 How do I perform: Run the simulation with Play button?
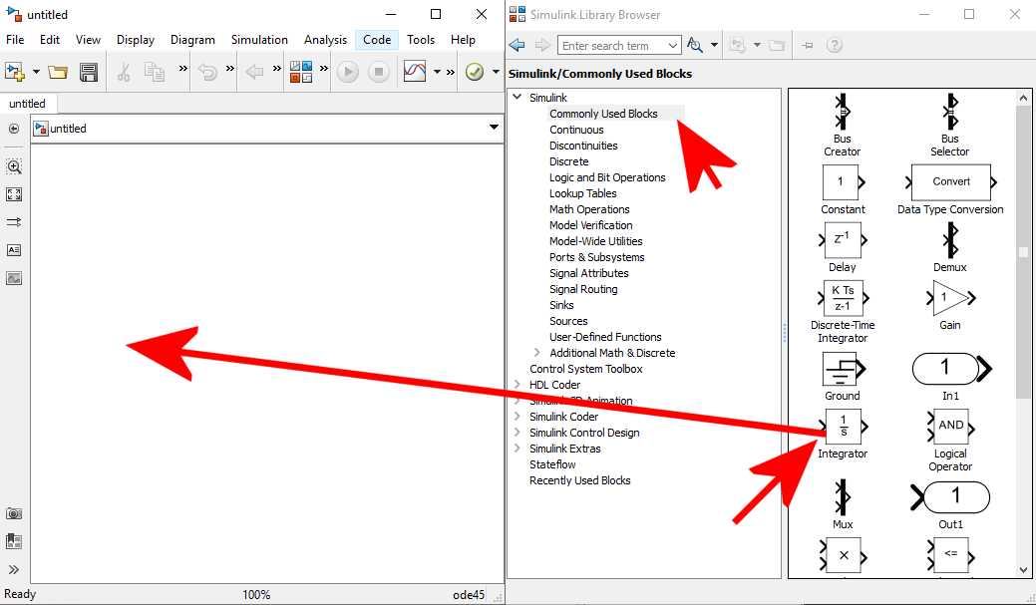click(x=348, y=72)
